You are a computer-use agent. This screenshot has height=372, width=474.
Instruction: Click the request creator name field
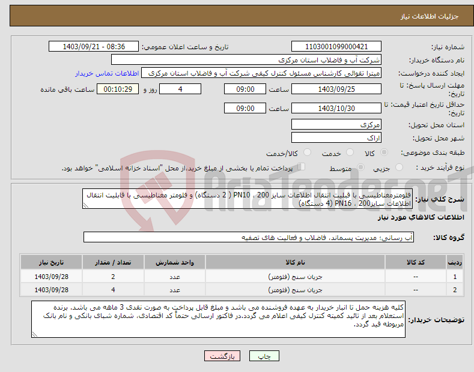pyautogui.click(x=261, y=73)
